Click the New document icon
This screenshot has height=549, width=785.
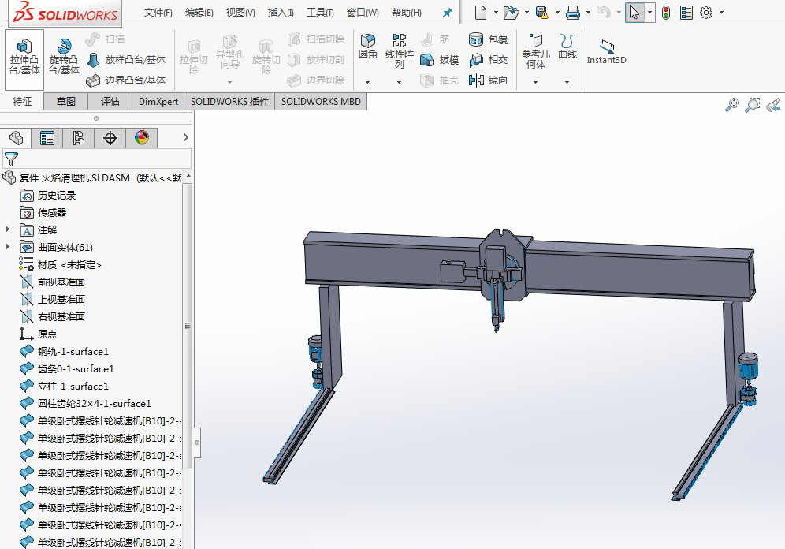(x=481, y=13)
